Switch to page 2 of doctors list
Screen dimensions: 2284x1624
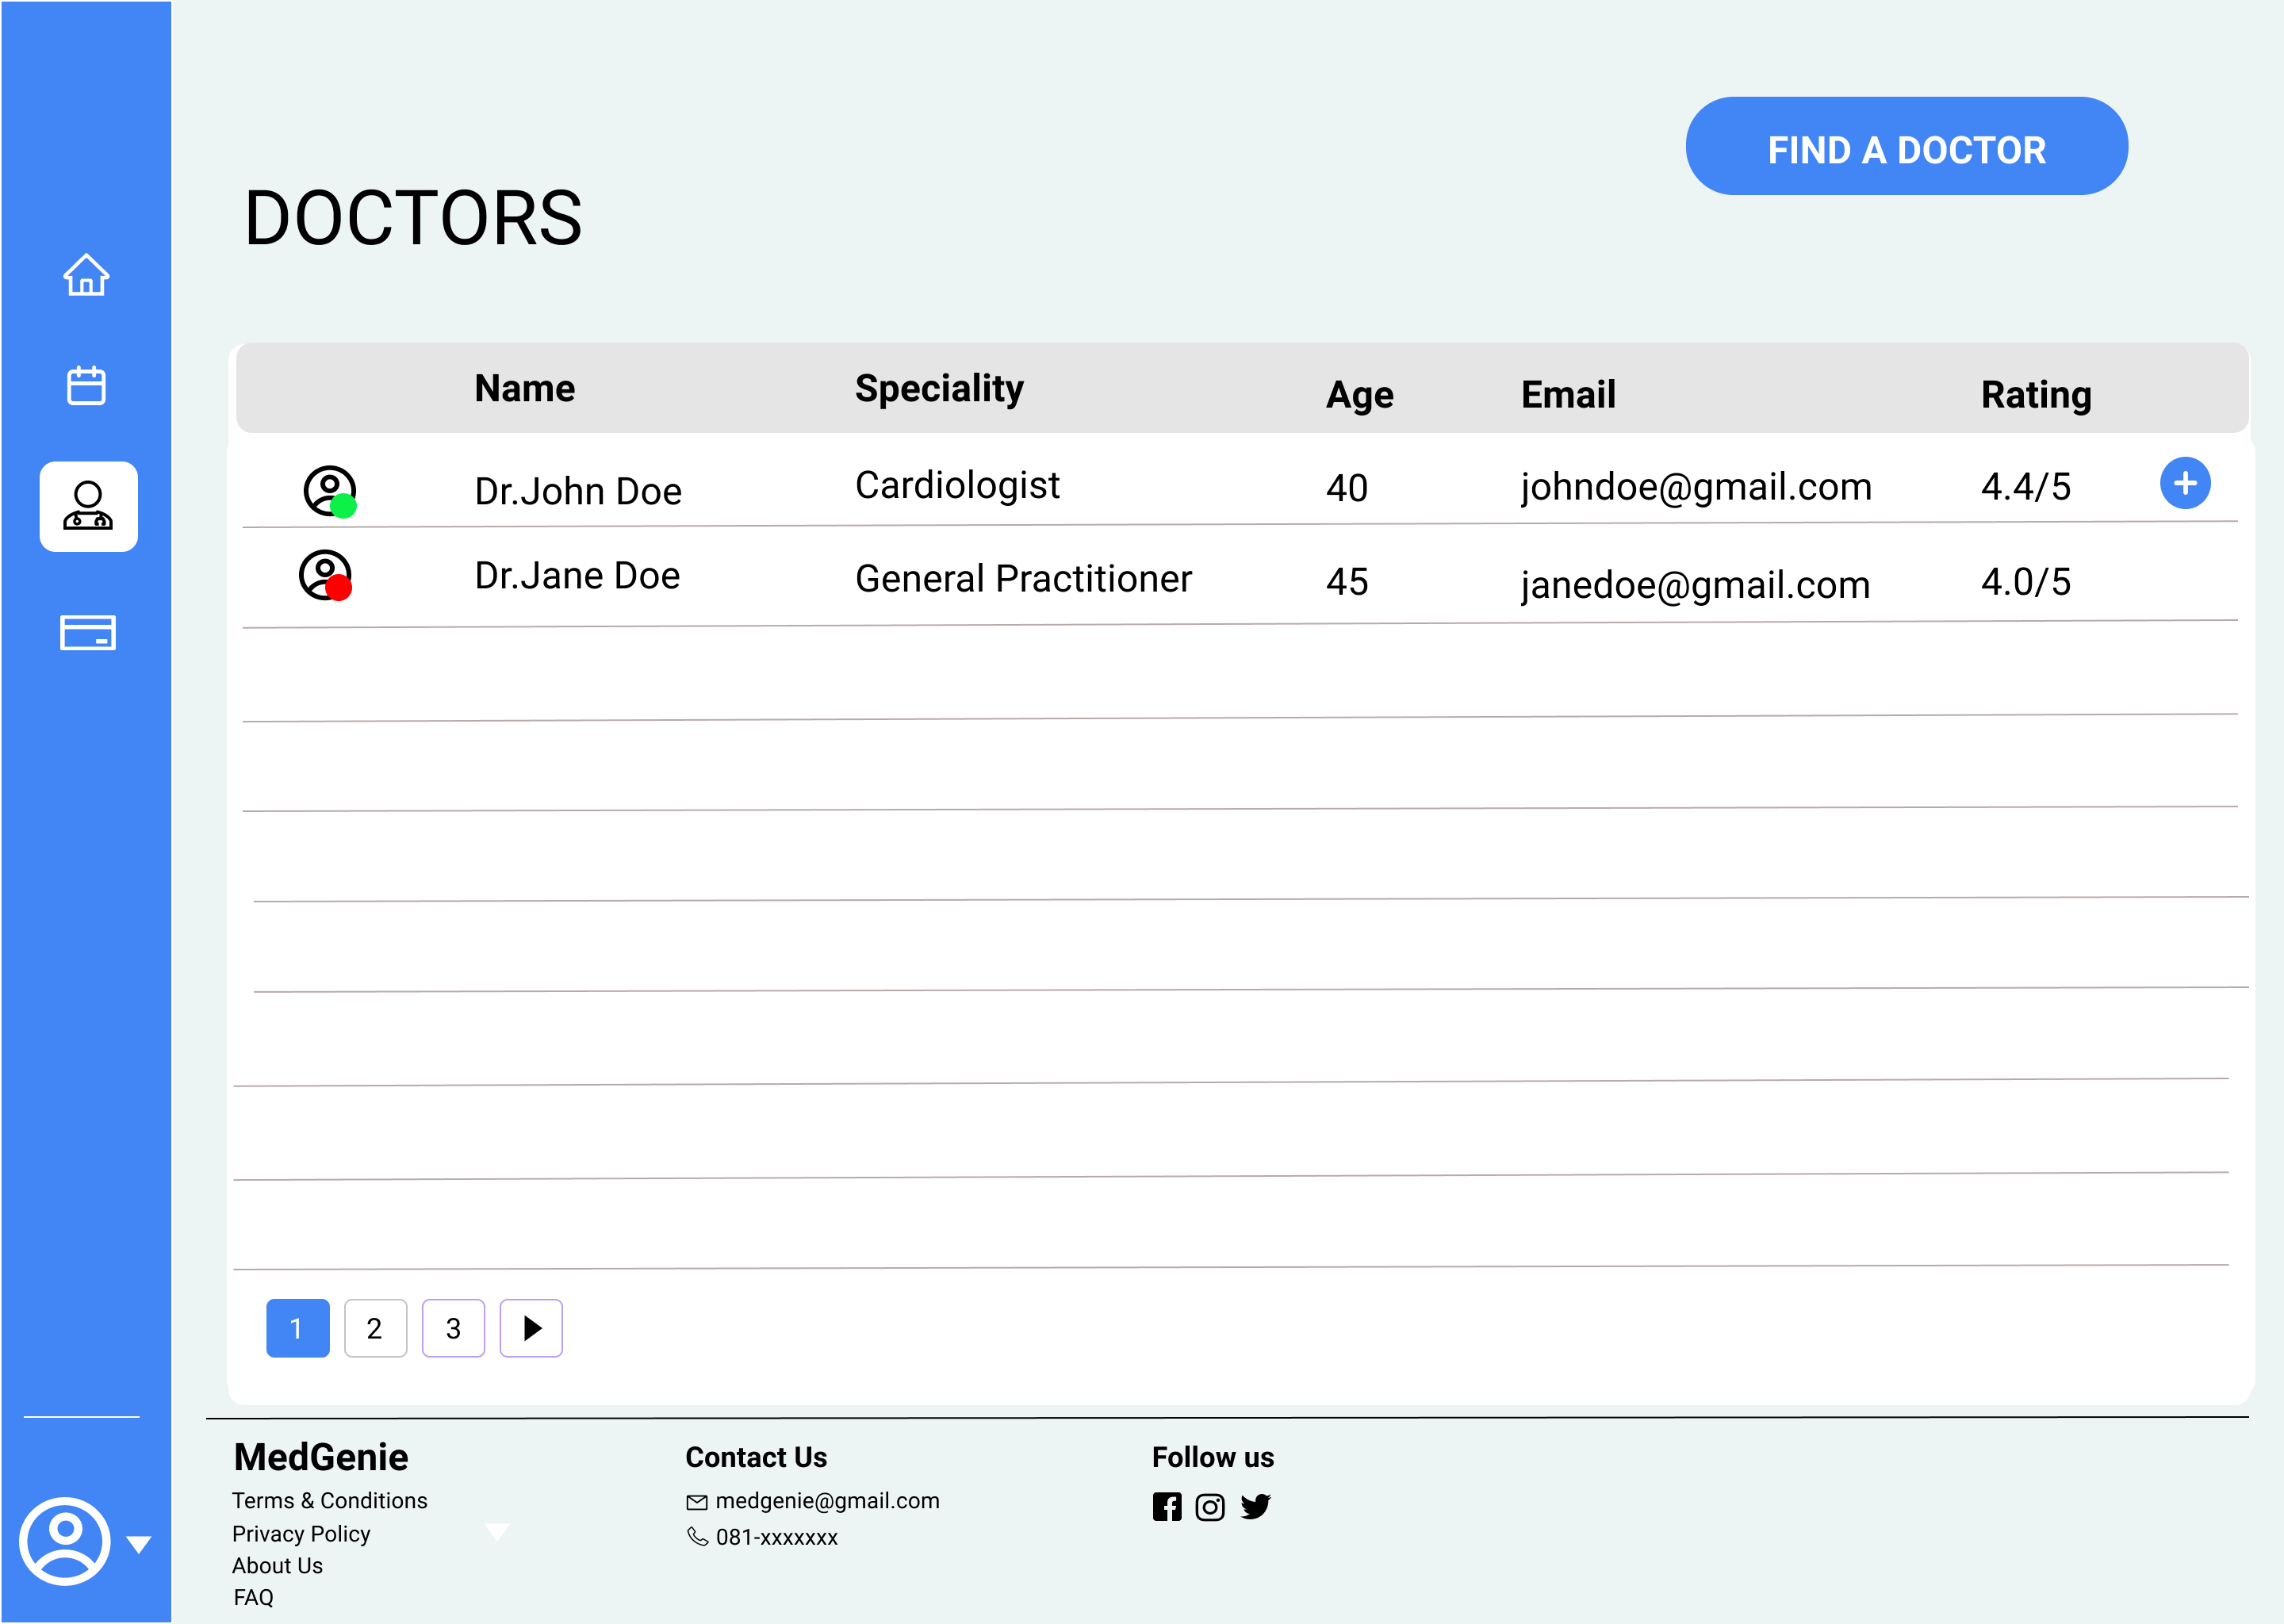pyautogui.click(x=375, y=1328)
